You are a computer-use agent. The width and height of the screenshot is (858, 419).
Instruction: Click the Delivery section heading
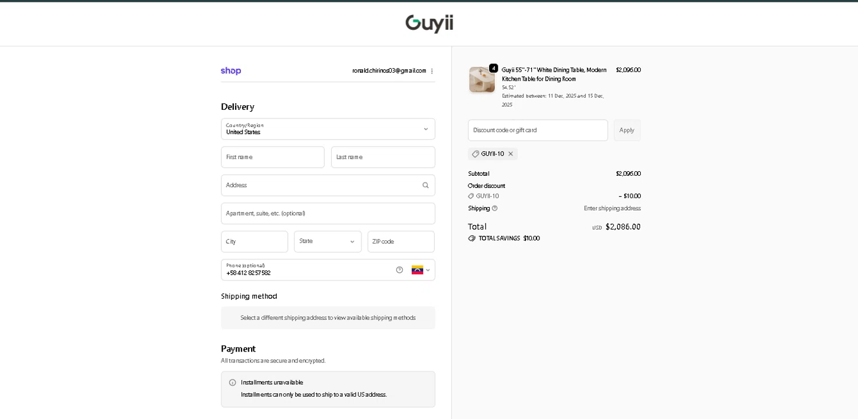[237, 107]
